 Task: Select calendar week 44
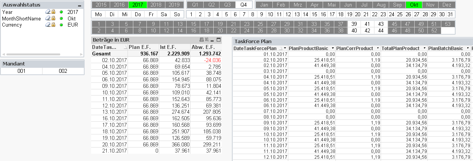381,30
